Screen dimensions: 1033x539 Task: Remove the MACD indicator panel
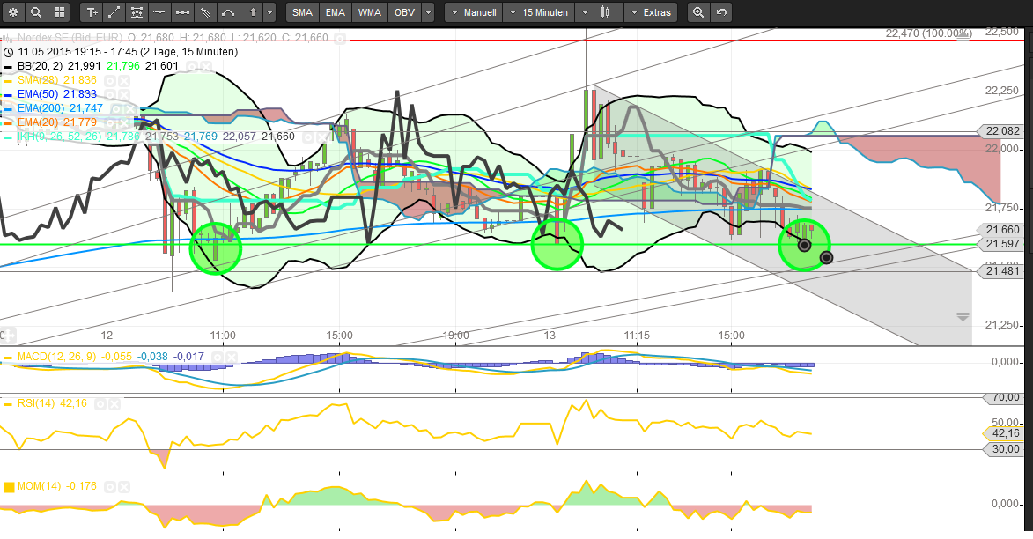coord(232,358)
